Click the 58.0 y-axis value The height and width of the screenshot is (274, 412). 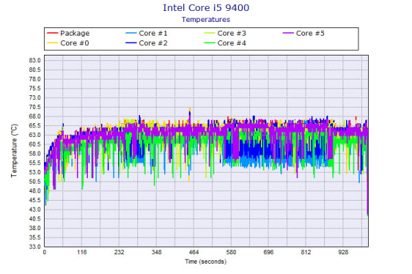pyautogui.click(x=35, y=153)
